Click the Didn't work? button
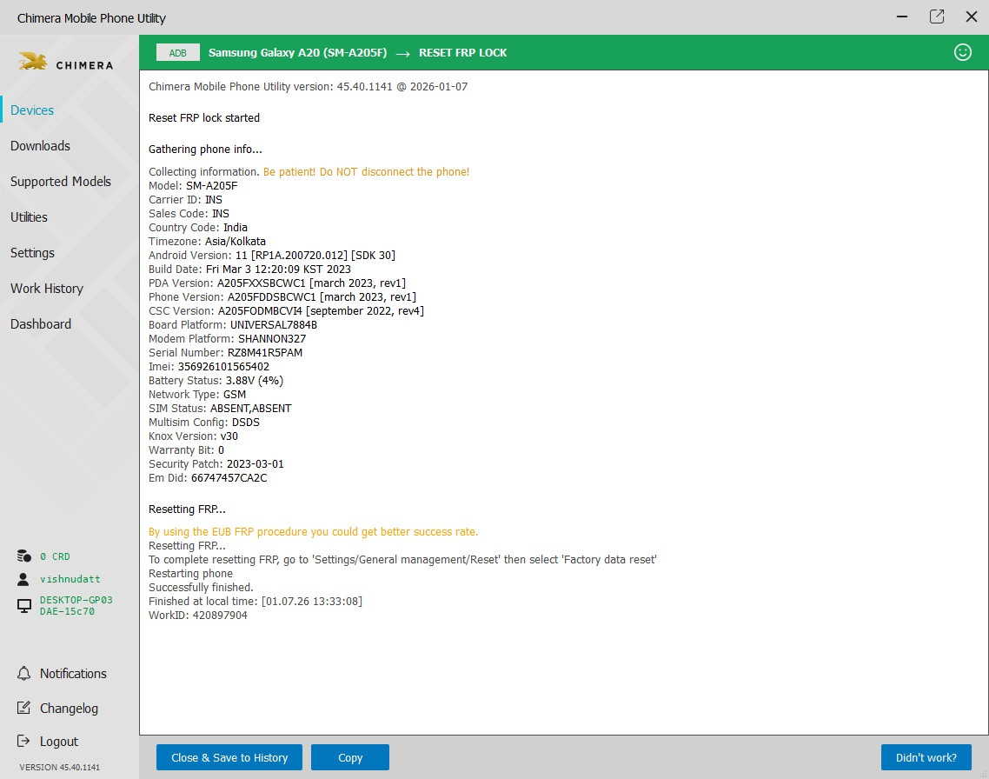The image size is (989, 779). [926, 757]
